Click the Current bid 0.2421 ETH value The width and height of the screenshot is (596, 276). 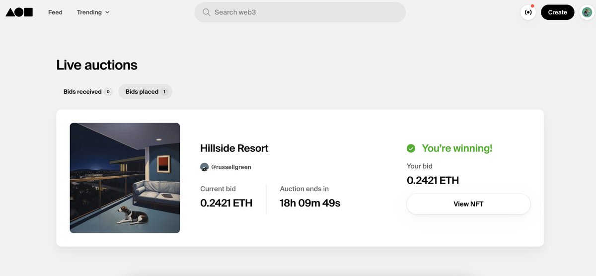[x=226, y=203]
